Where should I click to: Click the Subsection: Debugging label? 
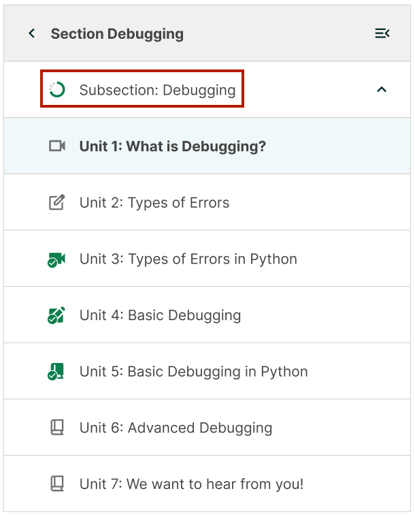(157, 90)
